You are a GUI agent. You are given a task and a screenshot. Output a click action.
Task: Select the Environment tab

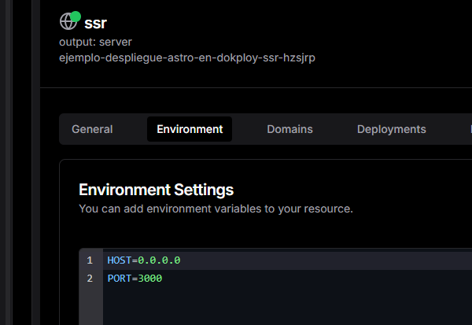click(190, 129)
